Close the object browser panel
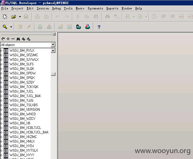Viewport: 193px width, 159px height. click(54, 34)
